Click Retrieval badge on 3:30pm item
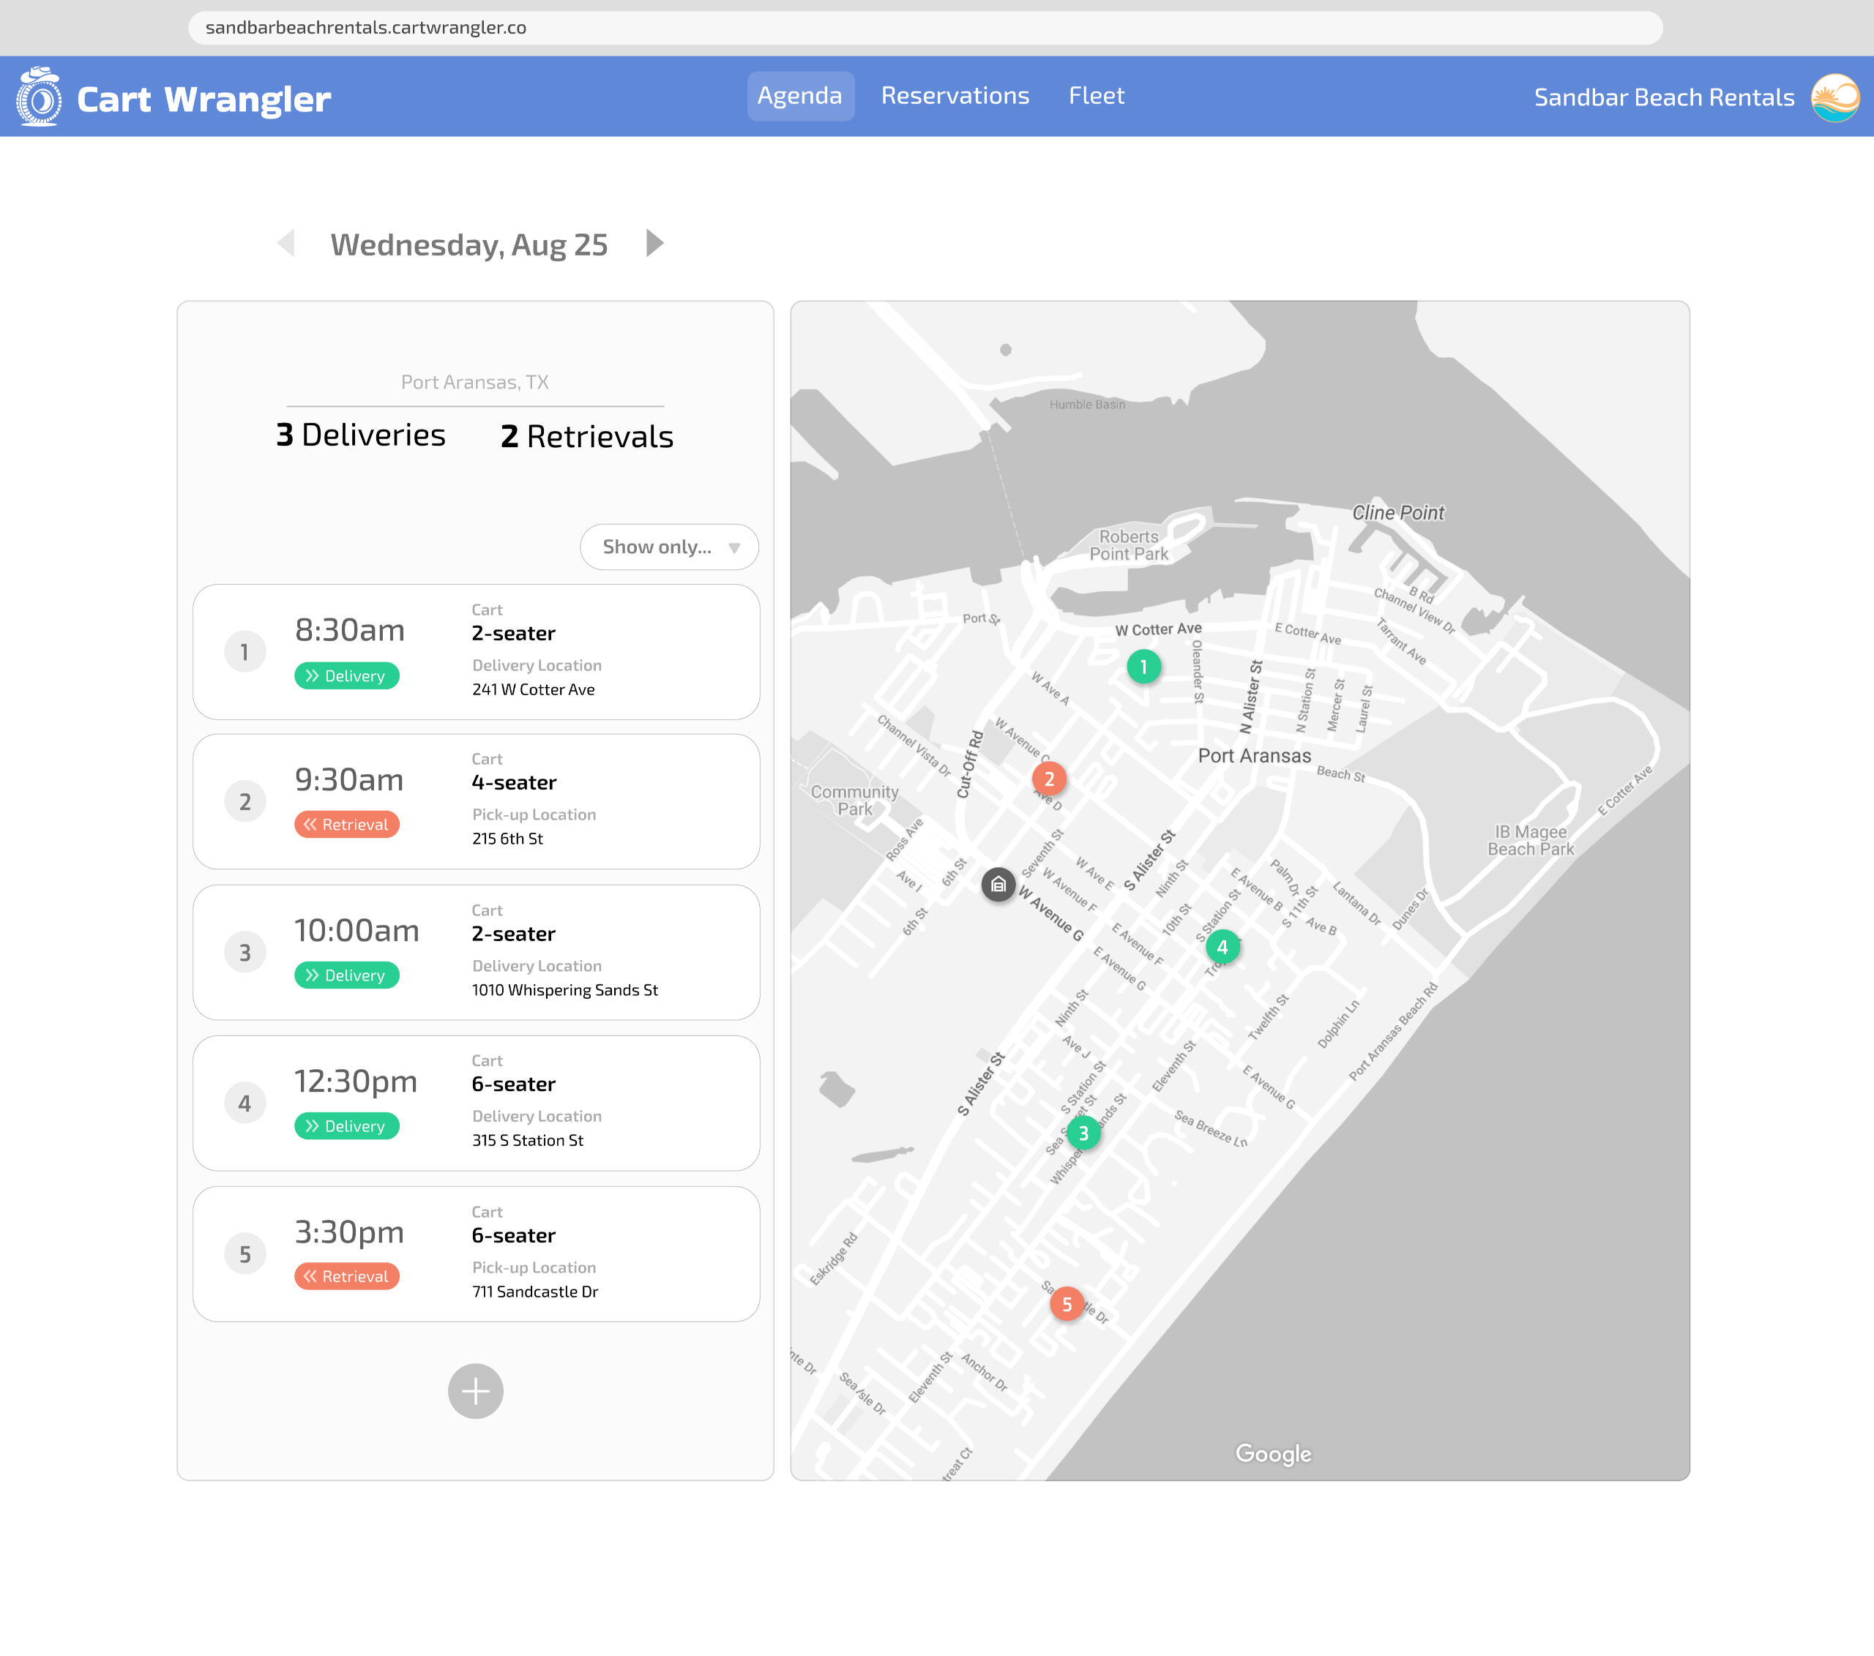The width and height of the screenshot is (1874, 1656). point(346,1277)
